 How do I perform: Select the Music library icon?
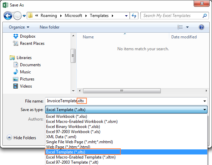point(16,72)
